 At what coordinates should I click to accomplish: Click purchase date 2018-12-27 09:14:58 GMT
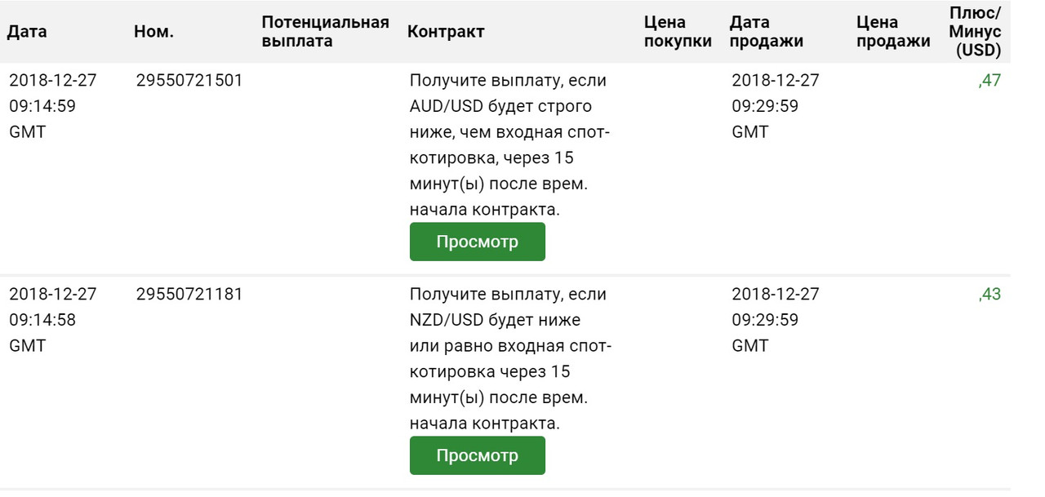click(x=52, y=320)
